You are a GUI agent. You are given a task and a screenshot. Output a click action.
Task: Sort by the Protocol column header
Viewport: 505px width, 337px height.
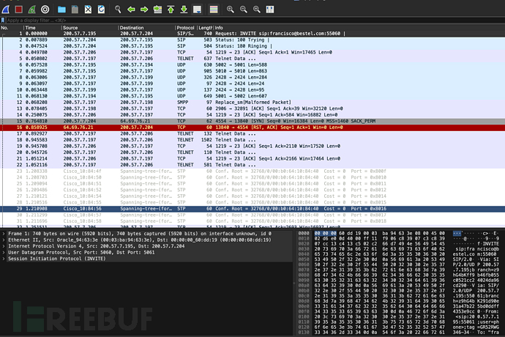click(x=186, y=28)
